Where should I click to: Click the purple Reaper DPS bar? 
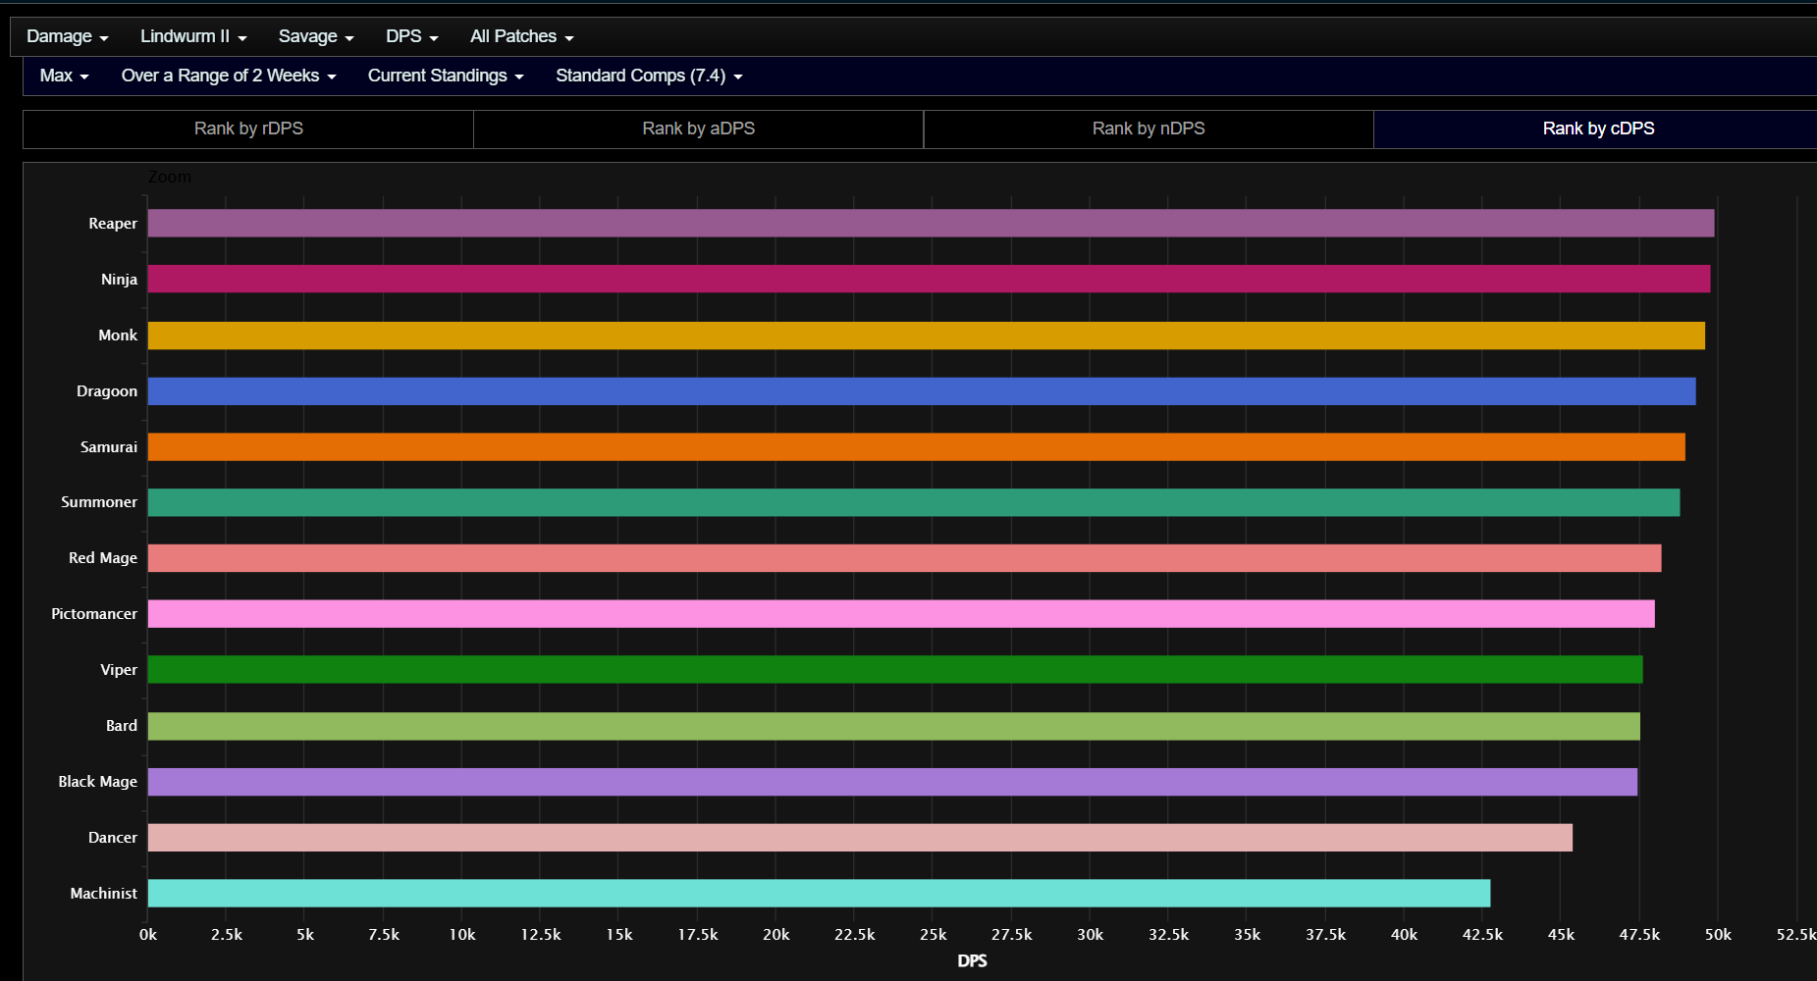[931, 224]
